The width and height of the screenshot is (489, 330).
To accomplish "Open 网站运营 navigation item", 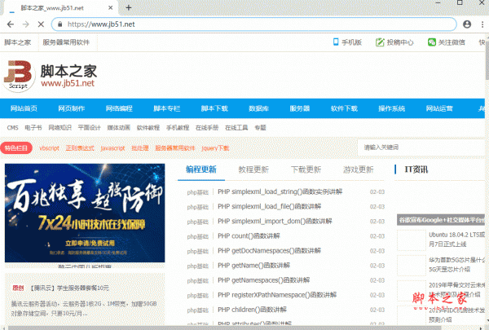I will point(439,108).
